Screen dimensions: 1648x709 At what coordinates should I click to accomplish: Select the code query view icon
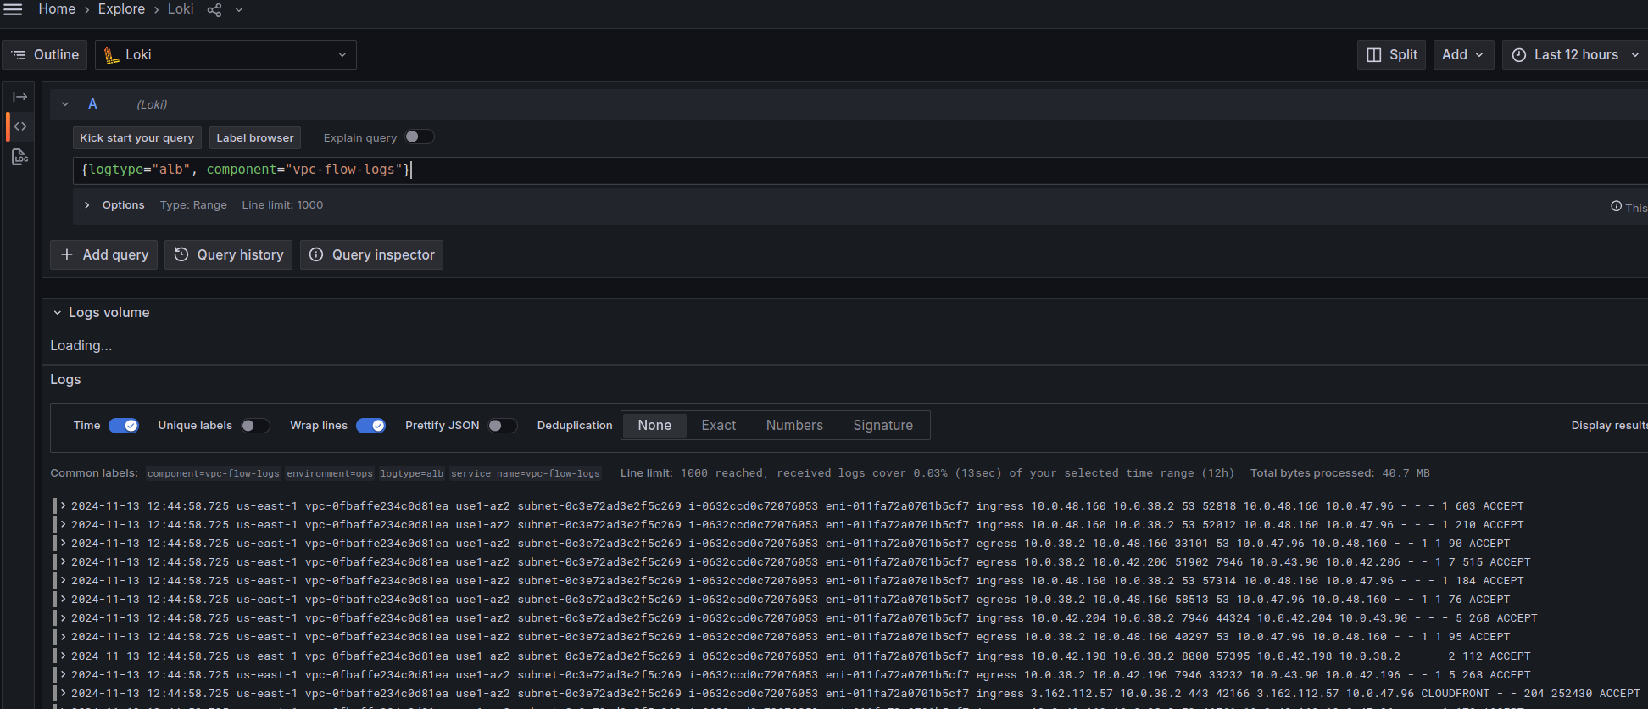coord(20,126)
